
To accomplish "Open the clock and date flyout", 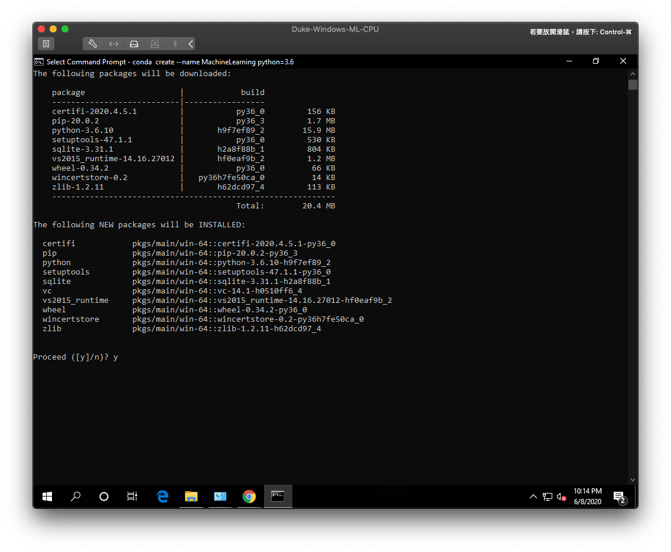I will 587,496.
